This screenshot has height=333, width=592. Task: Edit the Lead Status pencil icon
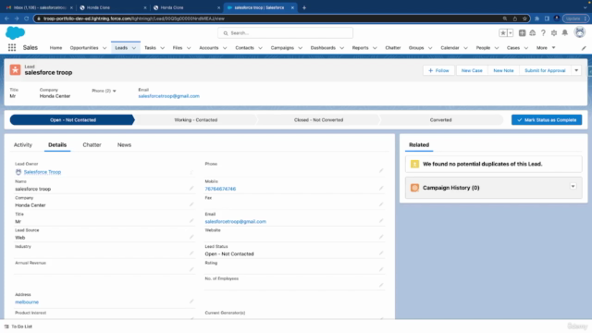pyautogui.click(x=381, y=253)
